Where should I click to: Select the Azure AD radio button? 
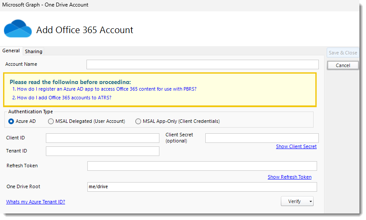pos(11,121)
